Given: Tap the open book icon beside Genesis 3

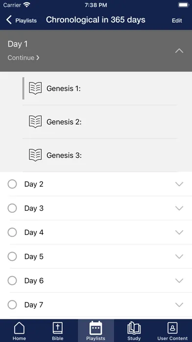Looking at the screenshot, I should (x=35, y=155).
